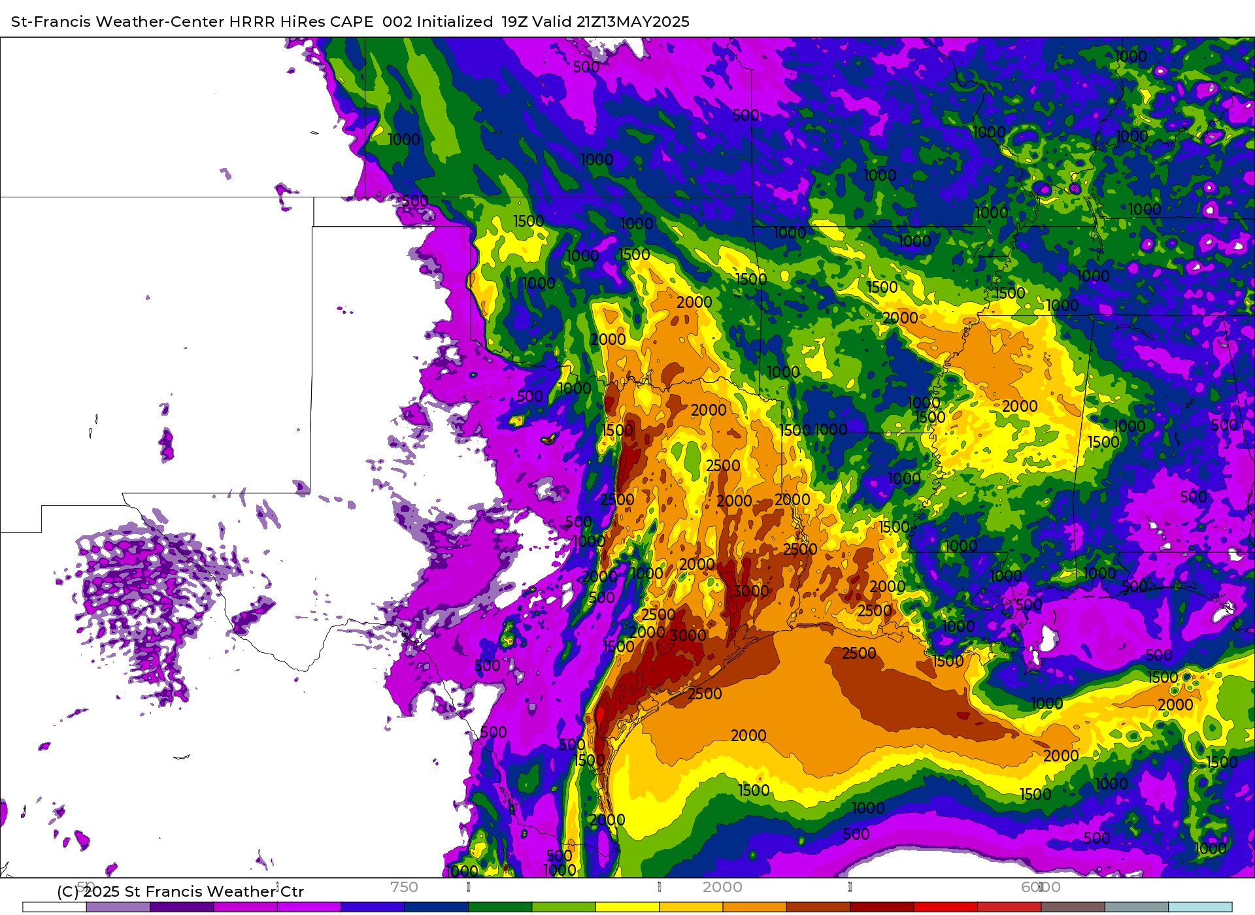Pick the dark maroon color bar swatch
This screenshot has width=1255, height=915.
882,907
